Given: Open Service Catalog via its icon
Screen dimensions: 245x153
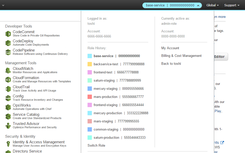Looking at the screenshot, I should (8, 116).
